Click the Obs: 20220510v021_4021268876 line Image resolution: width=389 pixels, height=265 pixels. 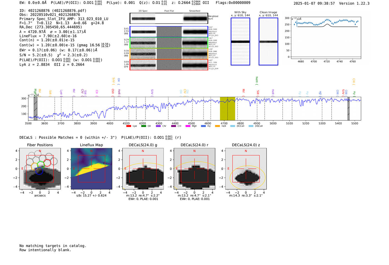50,14
